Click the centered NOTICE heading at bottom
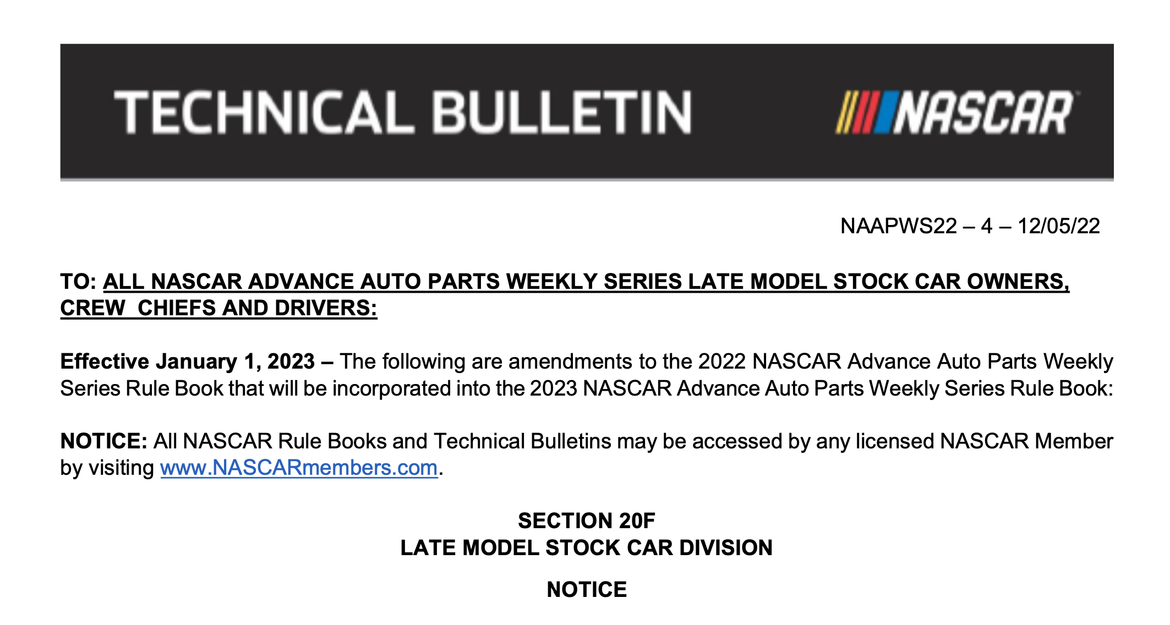 coord(586,590)
